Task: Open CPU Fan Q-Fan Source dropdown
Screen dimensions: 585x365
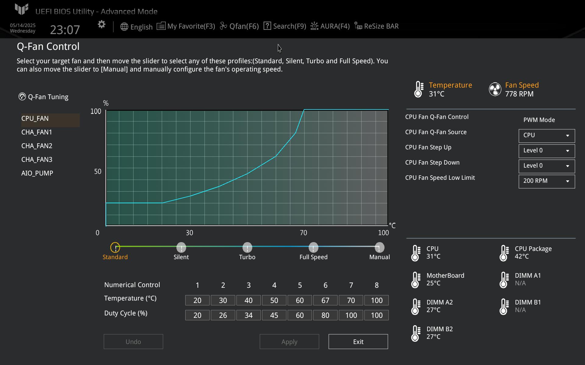Action: (547, 136)
